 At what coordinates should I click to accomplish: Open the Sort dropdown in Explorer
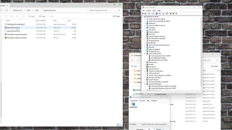click(32, 16)
